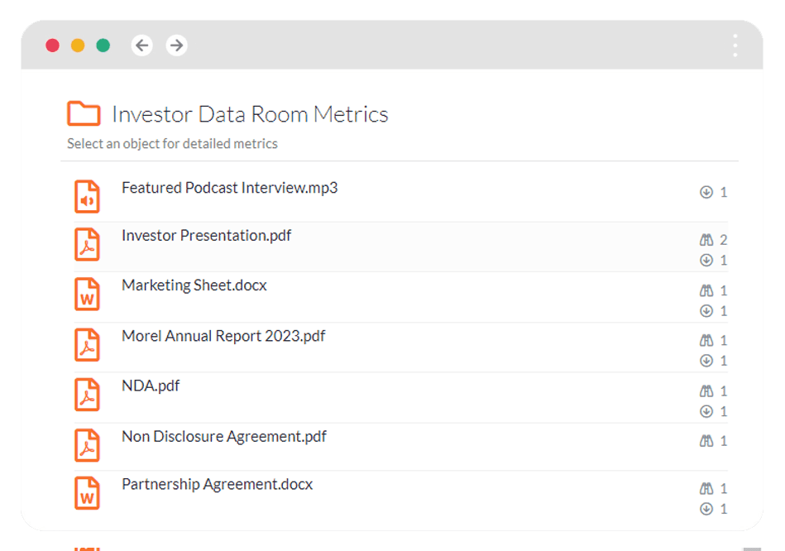The image size is (785, 551).
Task: Click the orange folder icon beside Investor Data Room Metrics
Action: click(84, 113)
